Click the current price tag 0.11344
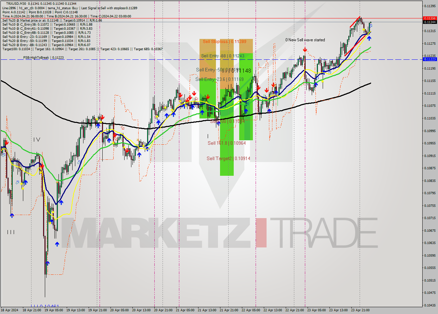Screen dimensions: 438x314 click(429, 22)
